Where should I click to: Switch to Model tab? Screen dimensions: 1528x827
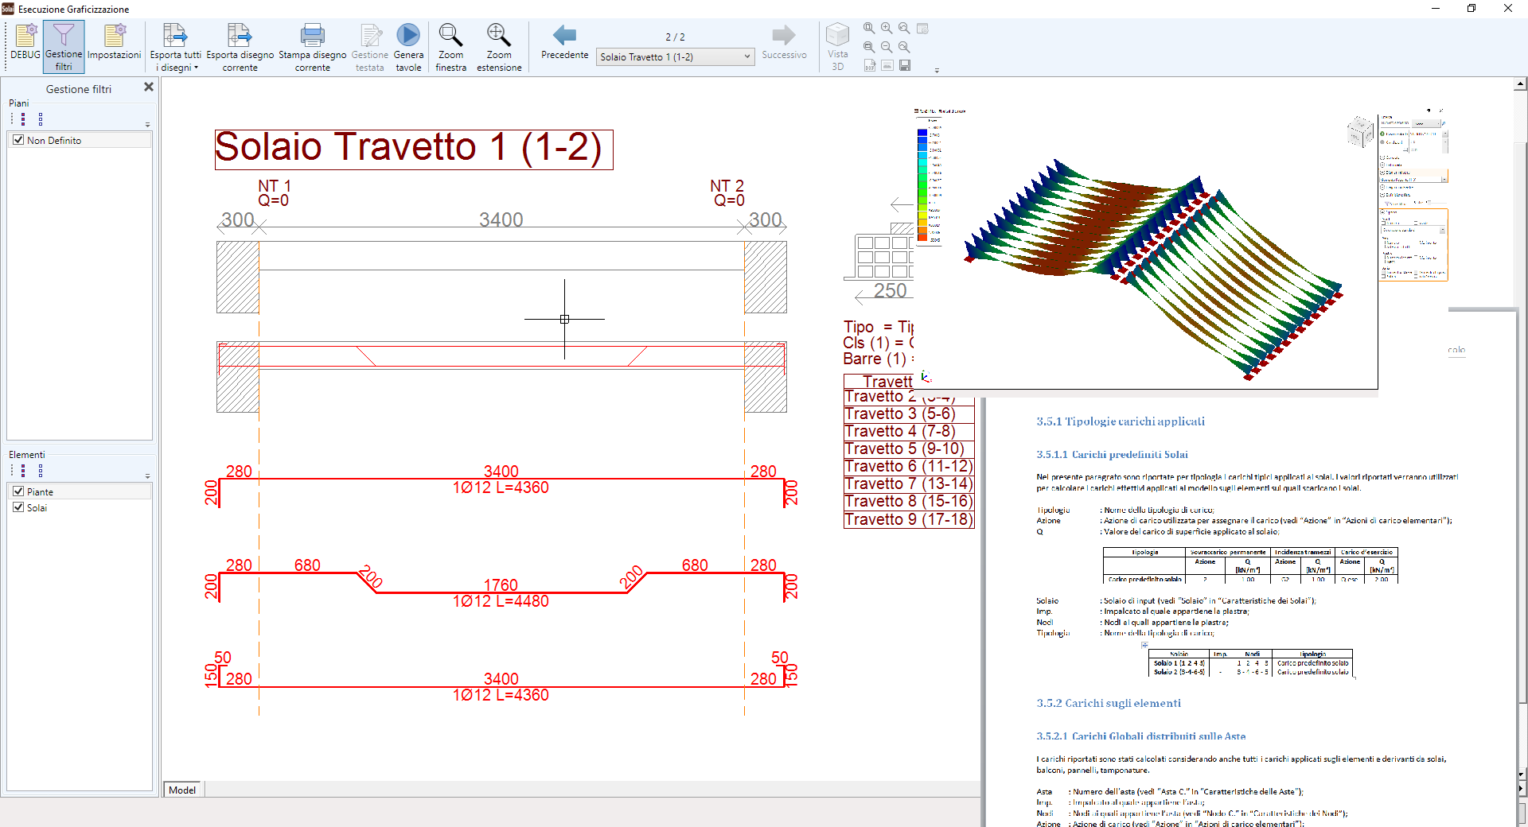pyautogui.click(x=182, y=790)
